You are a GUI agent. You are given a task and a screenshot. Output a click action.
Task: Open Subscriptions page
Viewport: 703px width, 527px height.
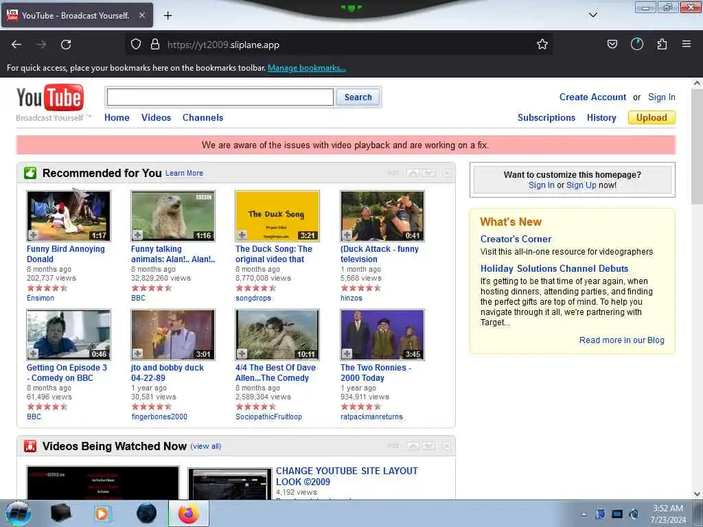coord(546,117)
